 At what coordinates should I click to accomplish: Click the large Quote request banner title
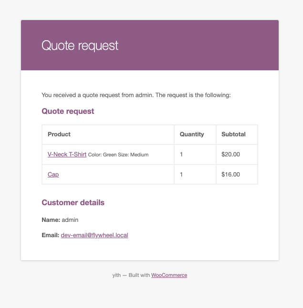pyautogui.click(x=80, y=45)
